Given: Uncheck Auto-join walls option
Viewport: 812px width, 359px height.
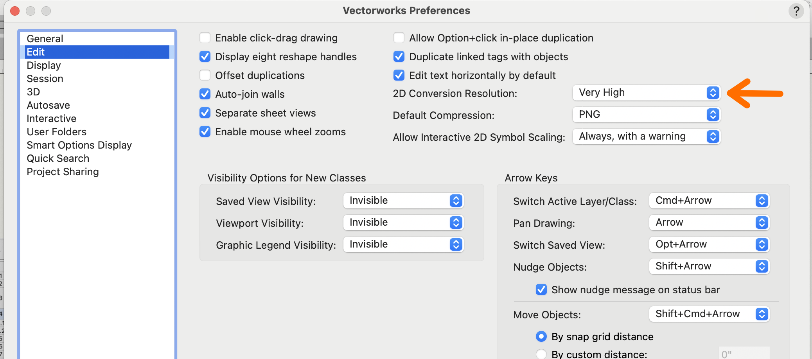Looking at the screenshot, I should (205, 94).
